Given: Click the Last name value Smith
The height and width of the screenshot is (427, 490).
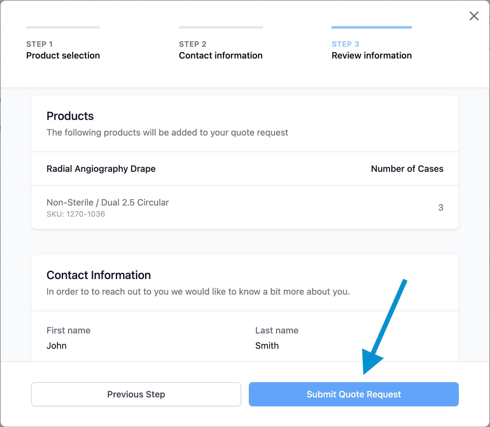Looking at the screenshot, I should [x=267, y=346].
